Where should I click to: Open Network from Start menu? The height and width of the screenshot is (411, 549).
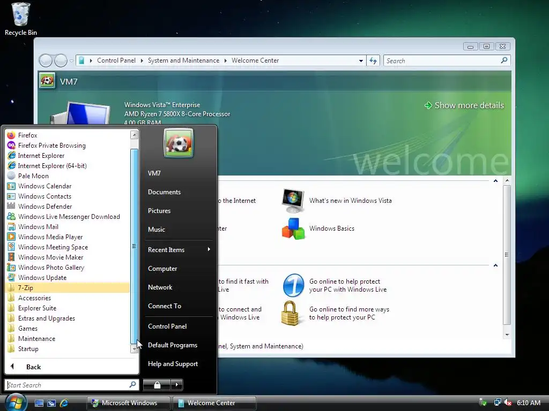coord(179,287)
